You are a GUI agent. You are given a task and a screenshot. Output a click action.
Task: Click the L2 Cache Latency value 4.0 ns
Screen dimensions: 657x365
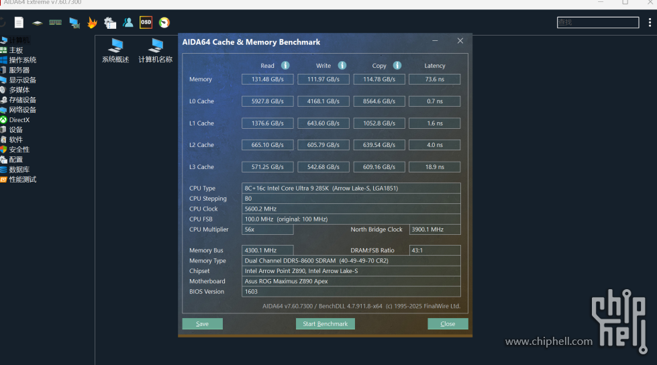click(434, 145)
